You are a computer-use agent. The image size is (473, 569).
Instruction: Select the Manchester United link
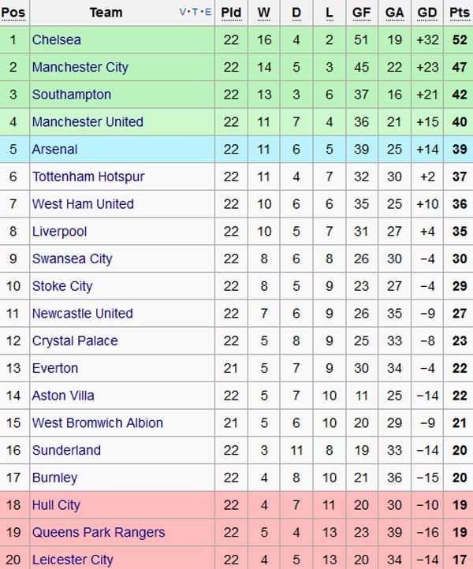pos(88,122)
